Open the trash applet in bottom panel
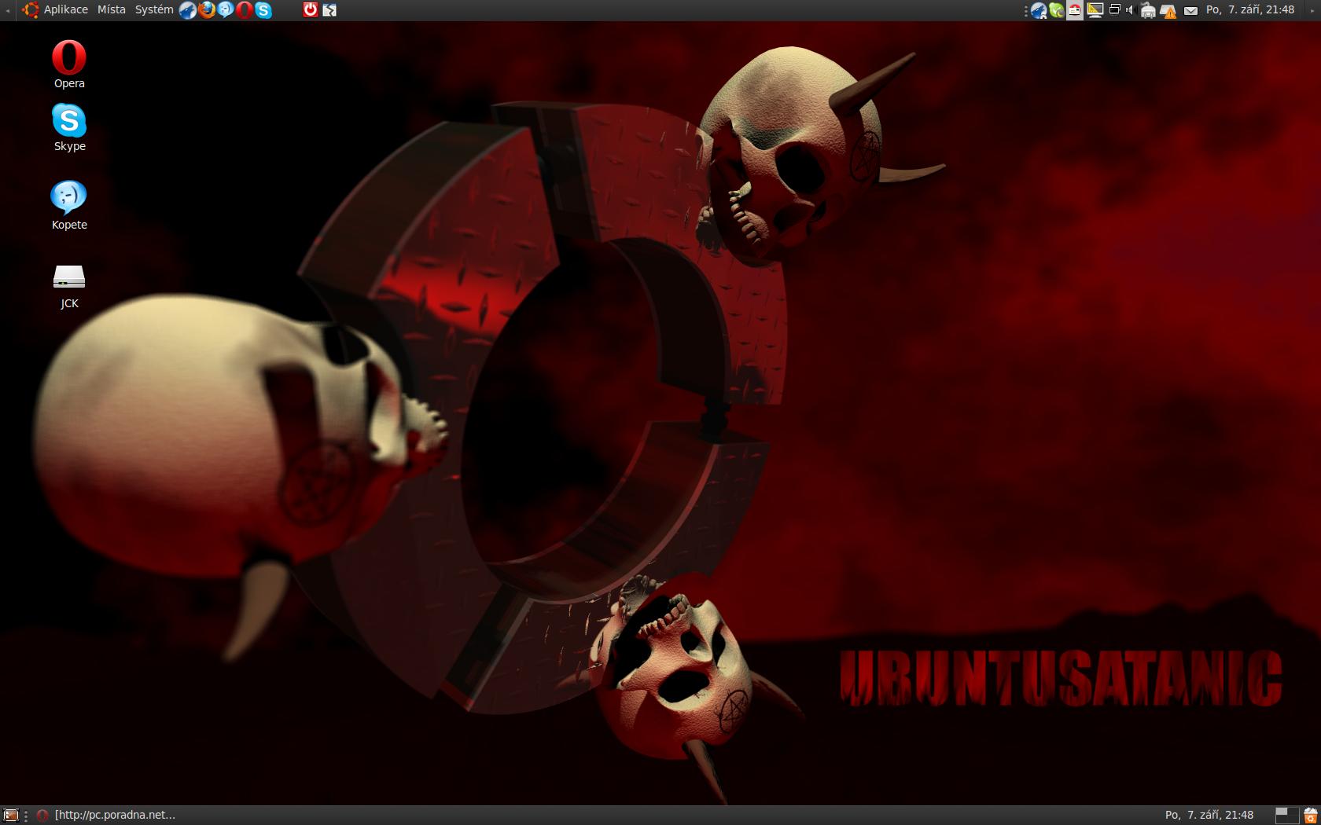The height and width of the screenshot is (825, 1321). pos(1311,815)
